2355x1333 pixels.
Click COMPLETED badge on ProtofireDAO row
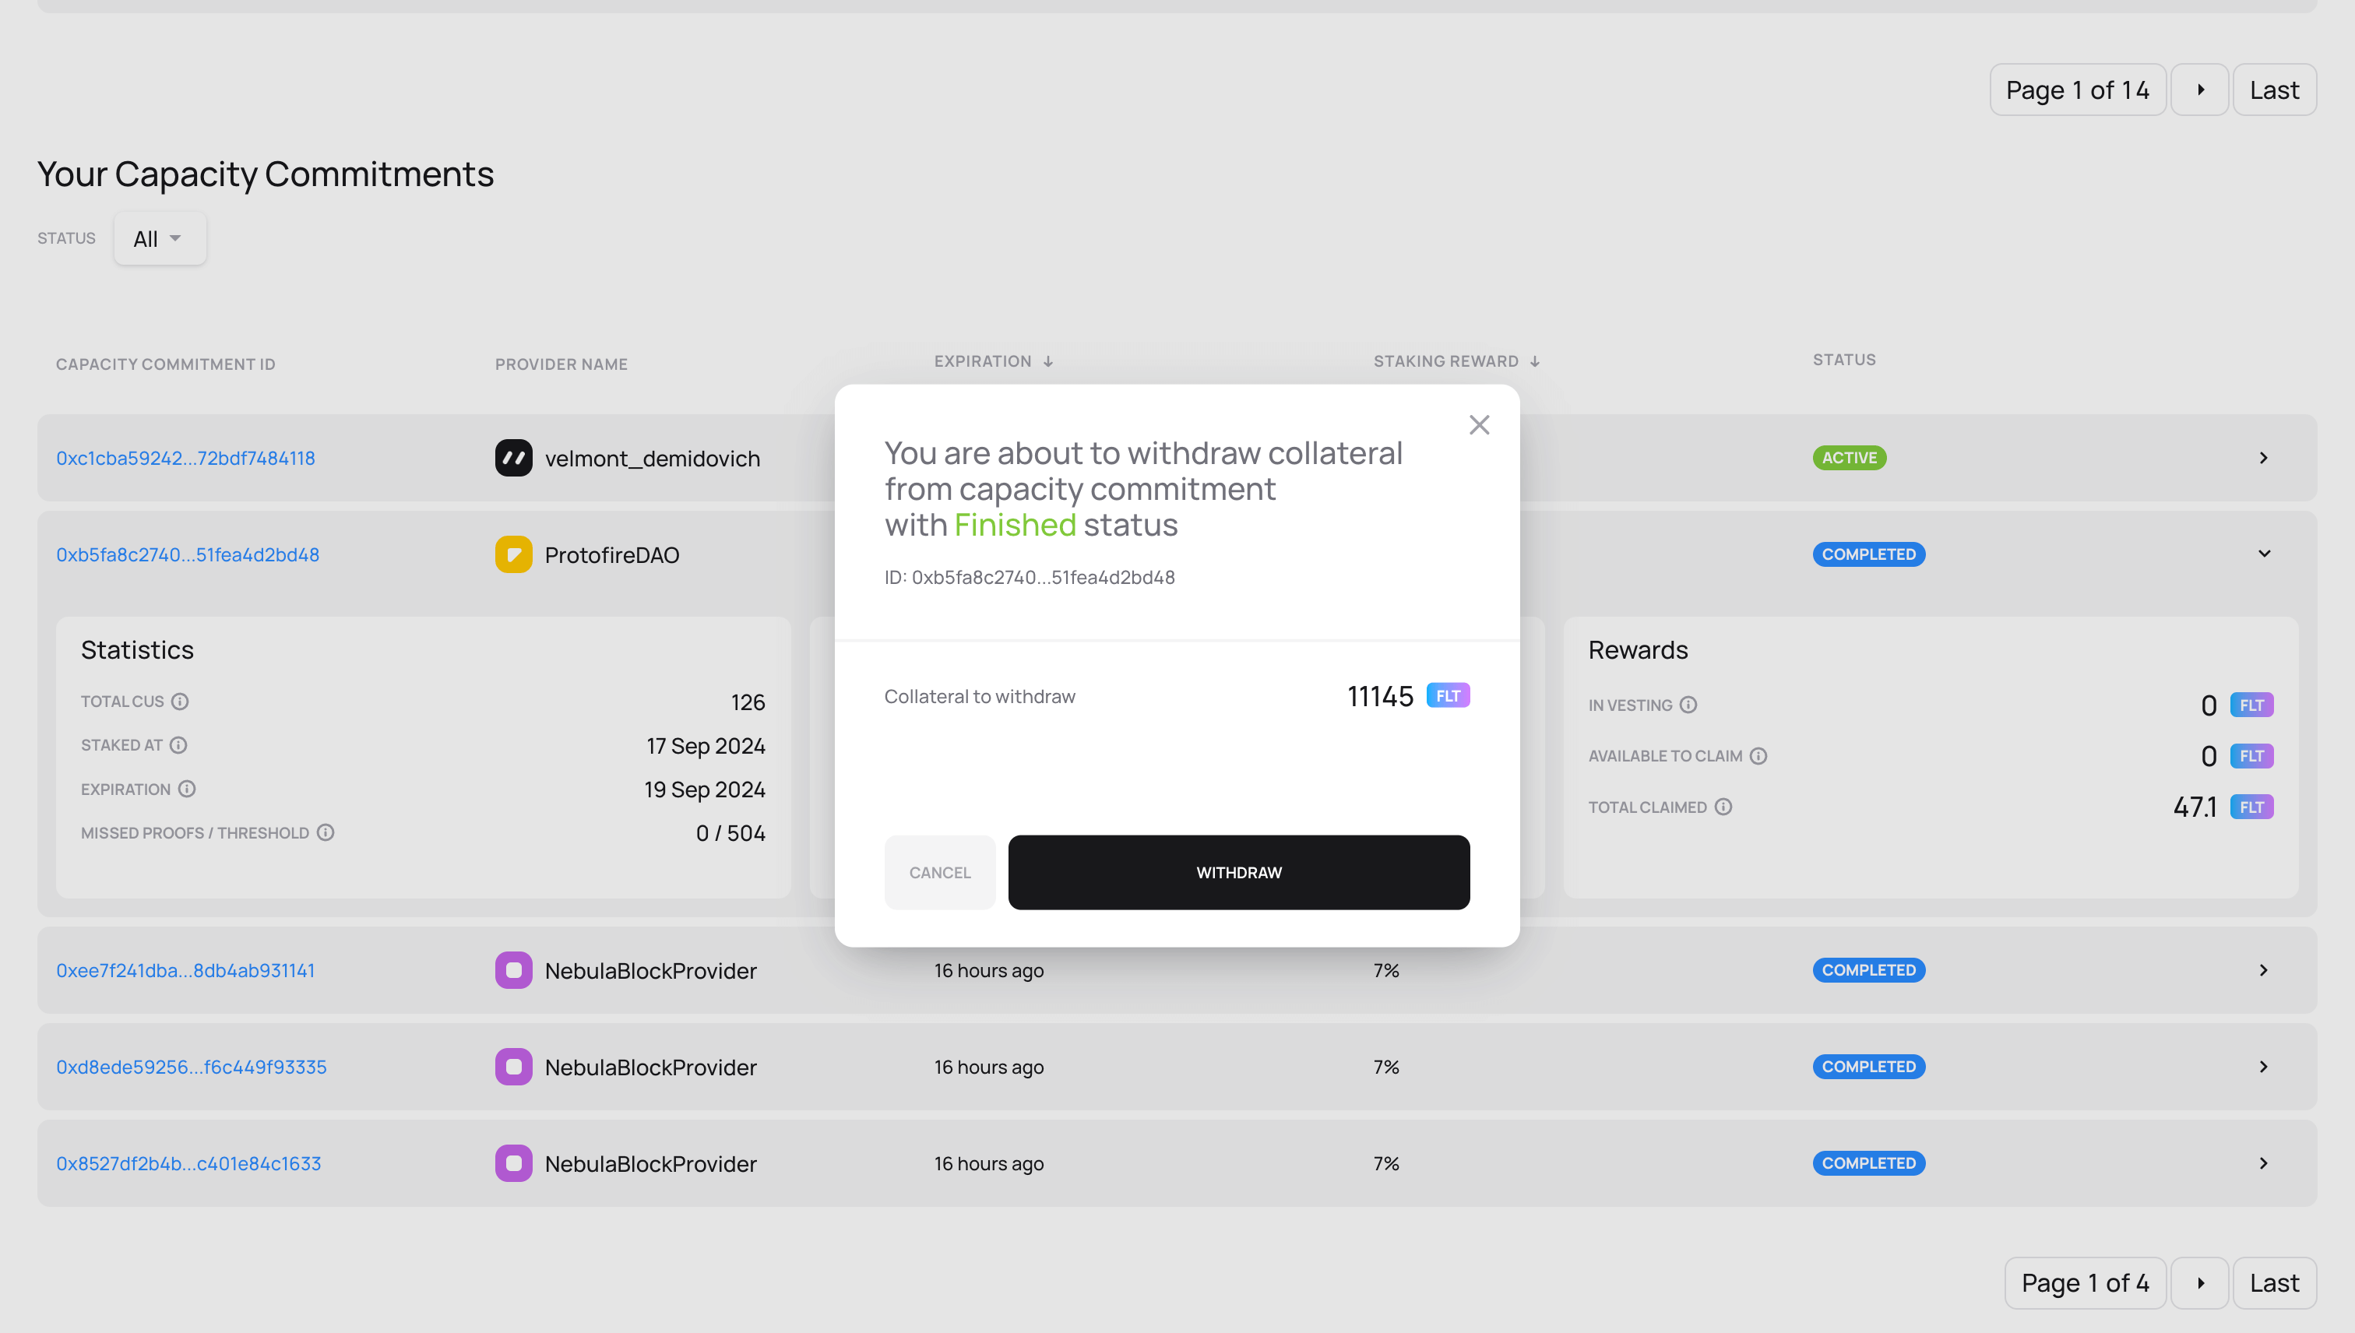[1869, 555]
